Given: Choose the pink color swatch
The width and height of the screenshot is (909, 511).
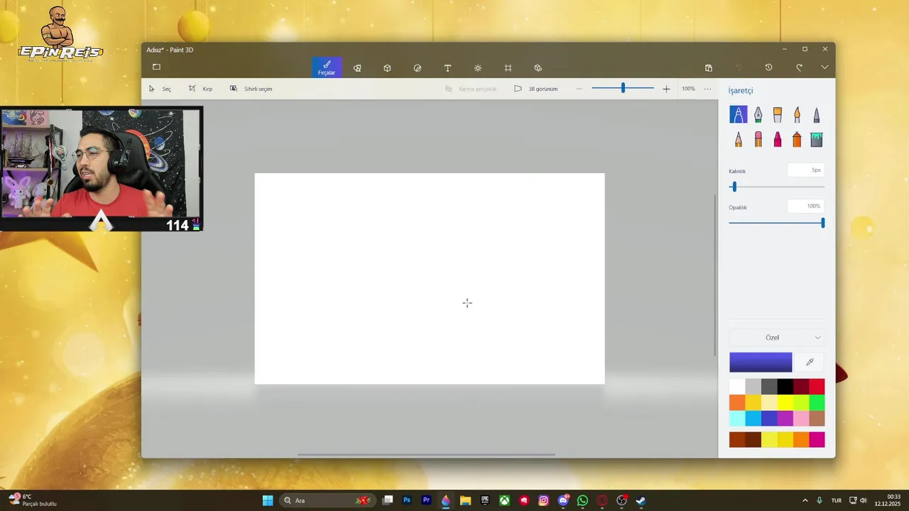Looking at the screenshot, I should click(x=801, y=418).
